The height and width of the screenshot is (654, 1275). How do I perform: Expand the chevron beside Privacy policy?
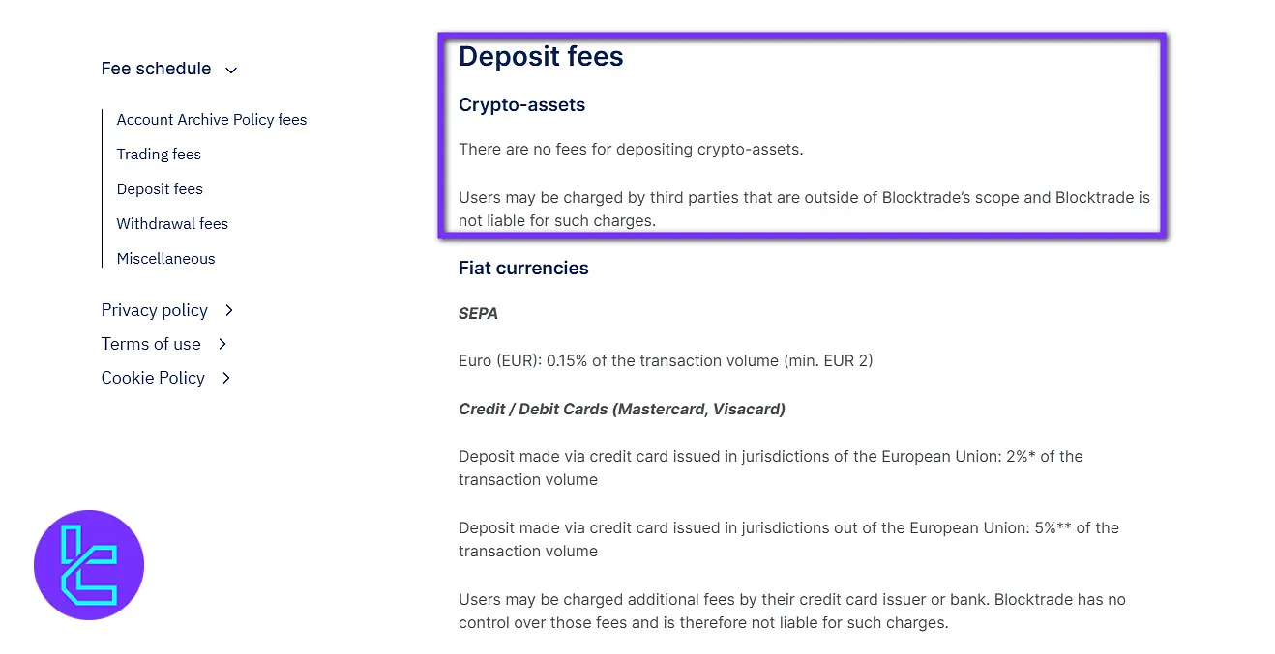point(229,310)
